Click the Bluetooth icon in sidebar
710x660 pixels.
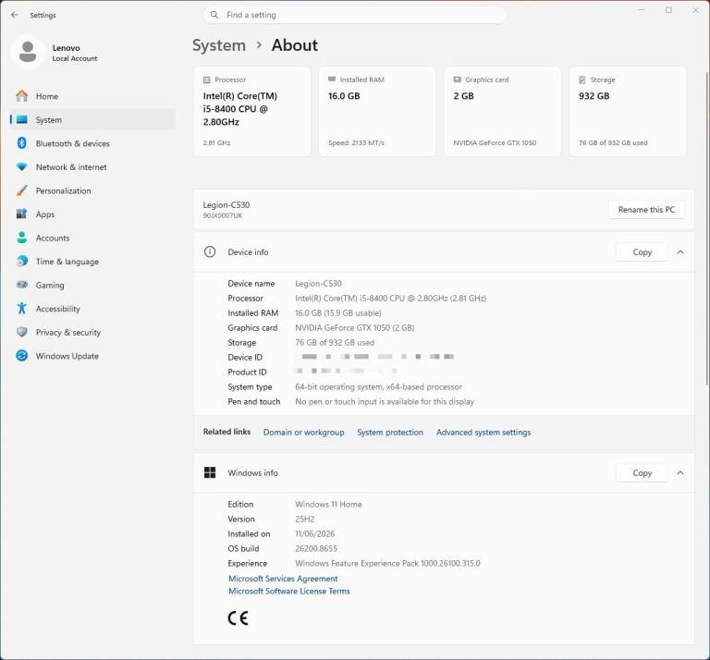point(22,143)
